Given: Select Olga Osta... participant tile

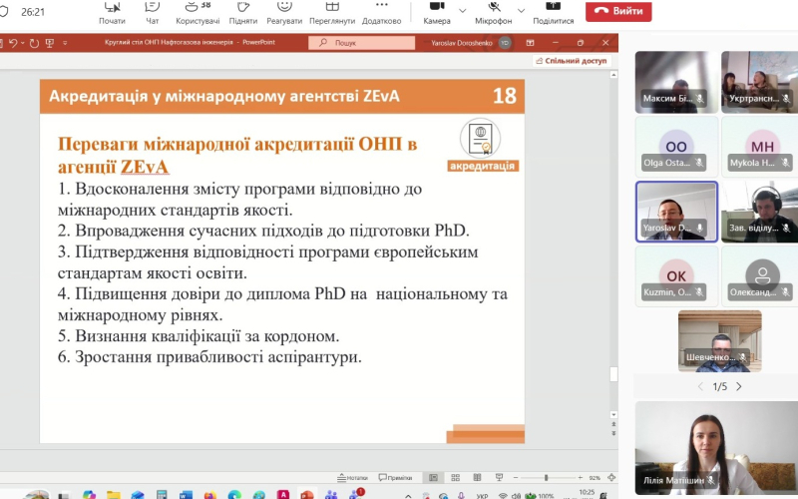Looking at the screenshot, I should (x=676, y=147).
